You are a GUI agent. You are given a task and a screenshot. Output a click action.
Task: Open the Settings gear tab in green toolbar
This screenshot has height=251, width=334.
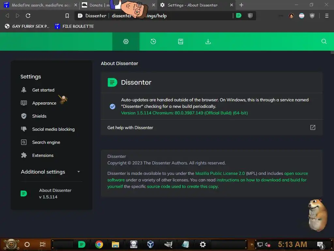point(126,42)
